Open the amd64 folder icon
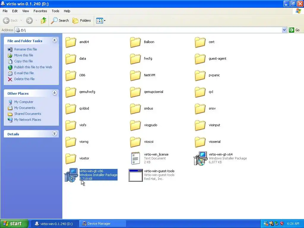The height and width of the screenshot is (228, 304). tap(71, 42)
